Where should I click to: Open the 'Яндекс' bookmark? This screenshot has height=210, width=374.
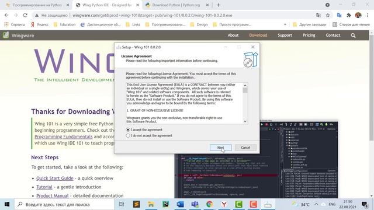(40, 24)
